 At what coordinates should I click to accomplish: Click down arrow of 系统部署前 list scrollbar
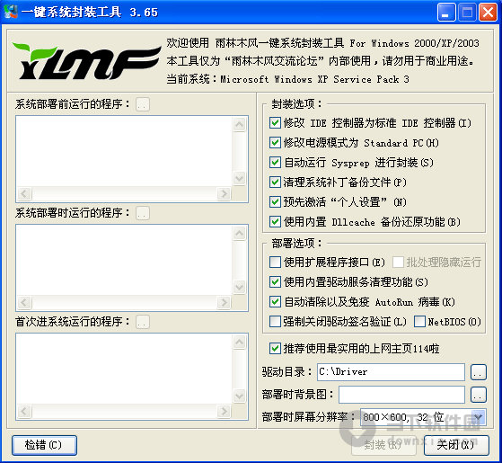click(240, 178)
